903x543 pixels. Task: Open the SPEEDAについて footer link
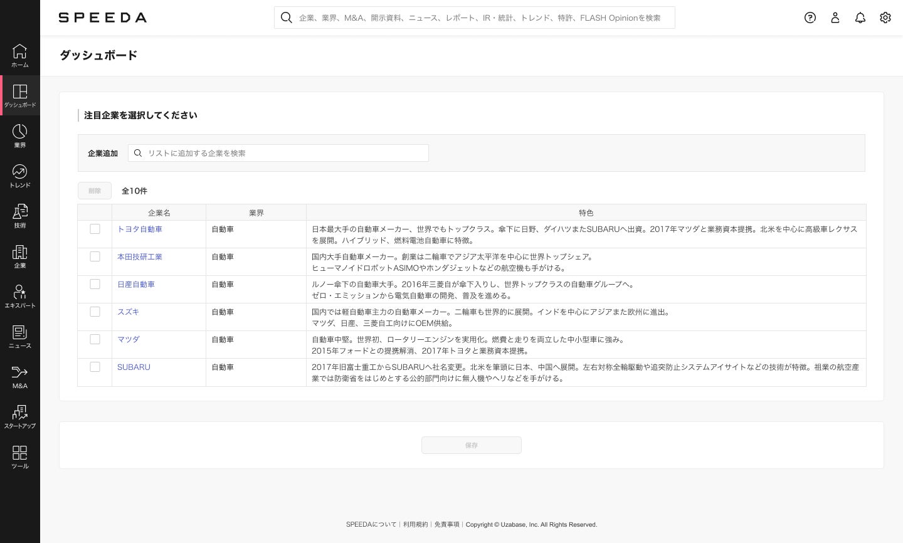pyautogui.click(x=371, y=525)
